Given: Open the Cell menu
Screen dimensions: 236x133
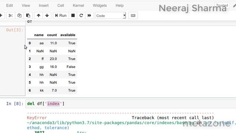Looking at the screenshot, I should click(60, 6).
